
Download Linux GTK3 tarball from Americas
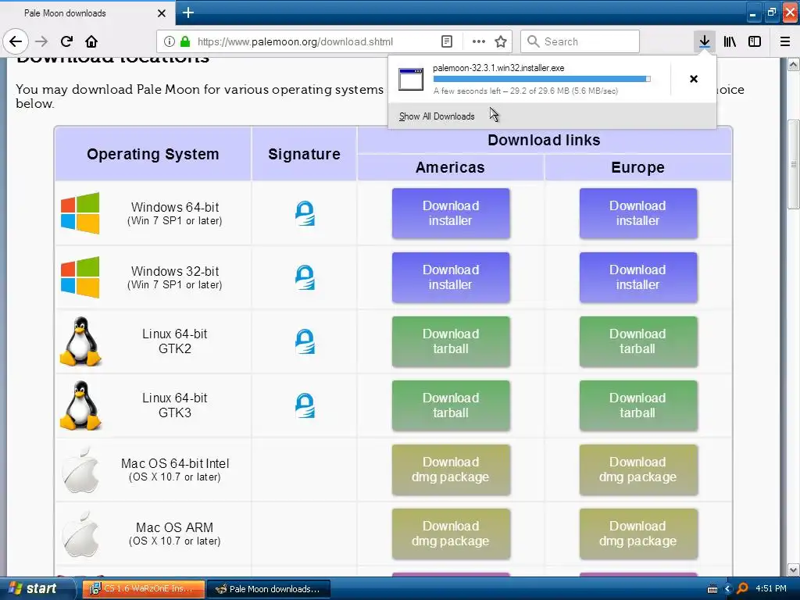tap(451, 405)
